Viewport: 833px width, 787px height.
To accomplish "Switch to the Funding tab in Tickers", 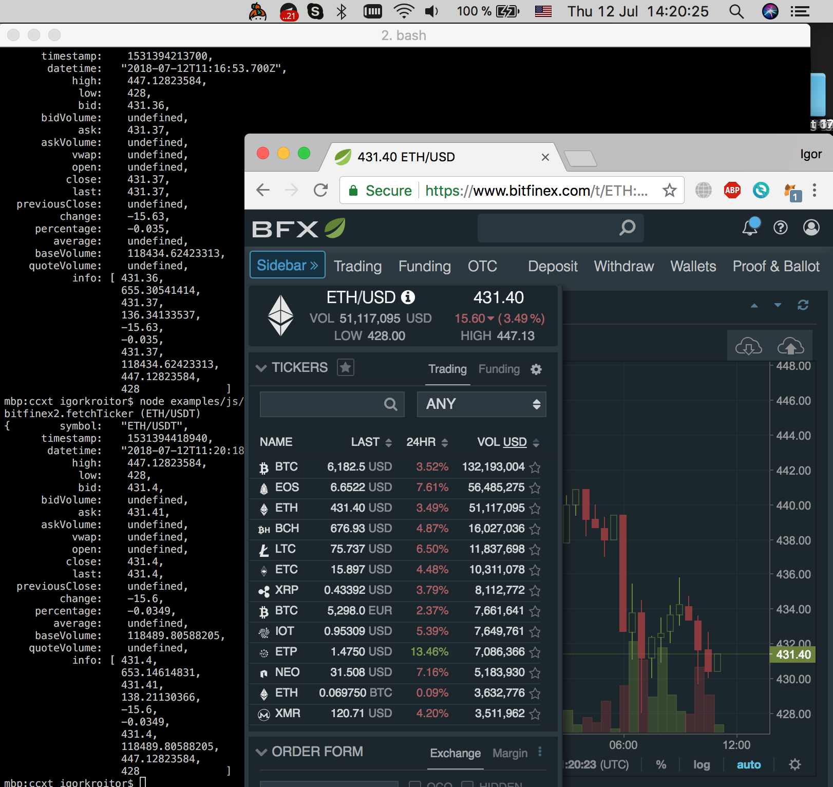I will tap(499, 369).
